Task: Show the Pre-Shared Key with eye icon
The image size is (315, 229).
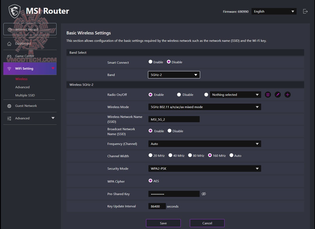Action: [x=204, y=194]
